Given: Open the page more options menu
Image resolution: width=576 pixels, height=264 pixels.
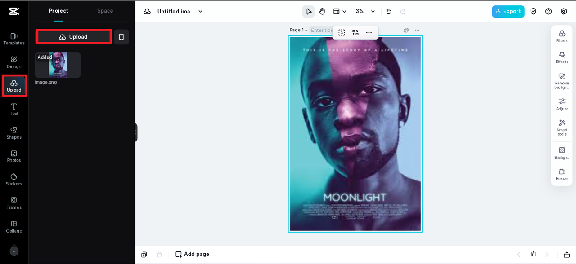Looking at the screenshot, I should pyautogui.click(x=417, y=30).
